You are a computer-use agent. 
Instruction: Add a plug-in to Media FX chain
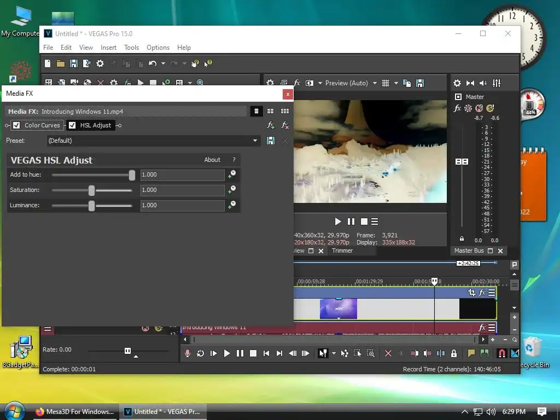tap(271, 125)
